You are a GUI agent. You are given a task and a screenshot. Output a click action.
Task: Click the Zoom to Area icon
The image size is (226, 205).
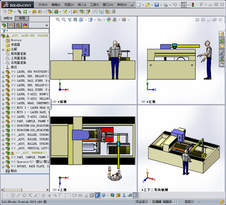(63, 20)
